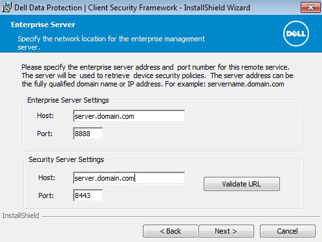
Task: Close the InstallShield Wizard window
Action: (310, 8)
